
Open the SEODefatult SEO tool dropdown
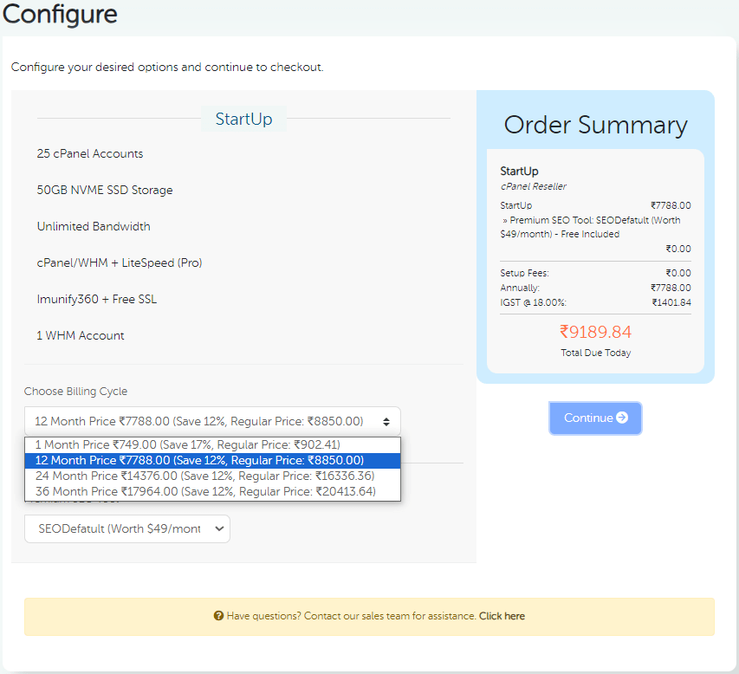(126, 528)
